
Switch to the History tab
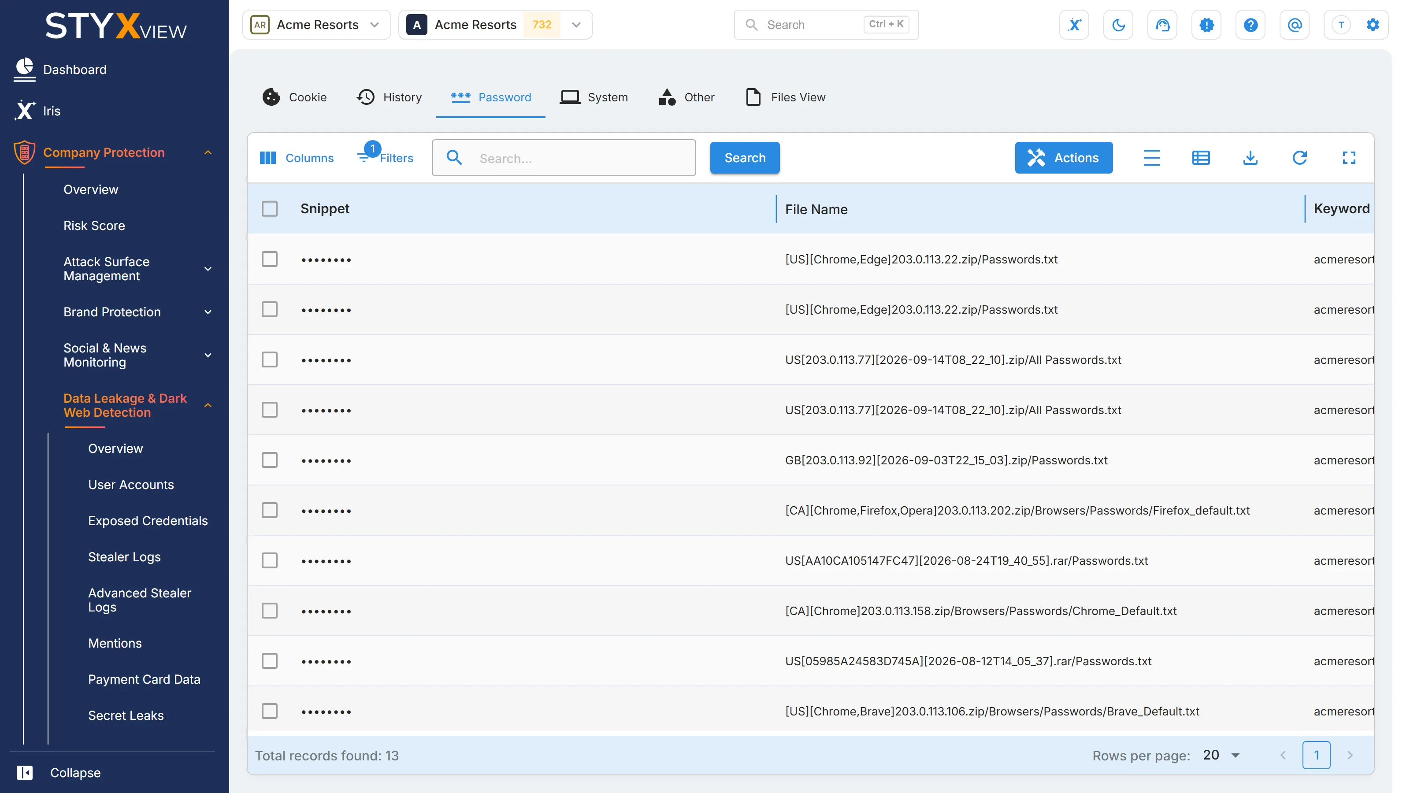pos(389,97)
